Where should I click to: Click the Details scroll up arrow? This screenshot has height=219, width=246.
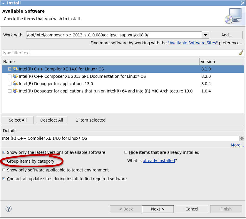point(242,137)
